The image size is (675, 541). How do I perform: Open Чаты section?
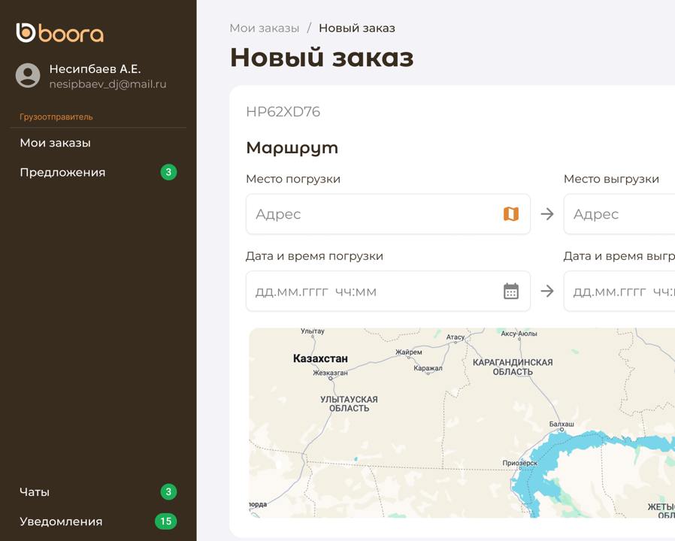coord(35,492)
